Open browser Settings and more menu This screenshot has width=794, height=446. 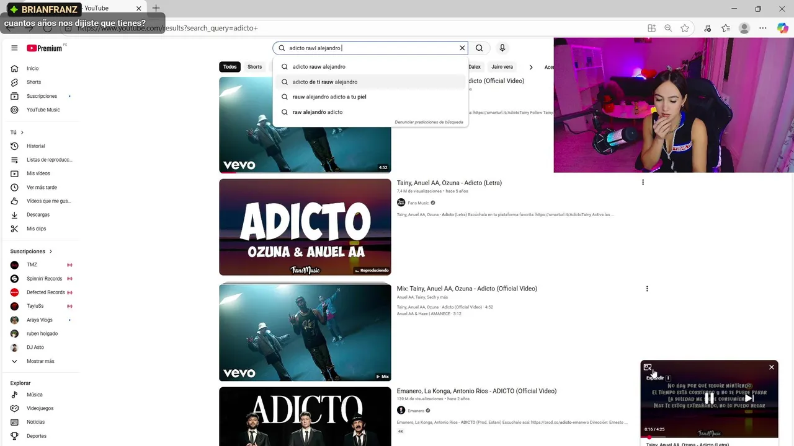[x=763, y=28]
